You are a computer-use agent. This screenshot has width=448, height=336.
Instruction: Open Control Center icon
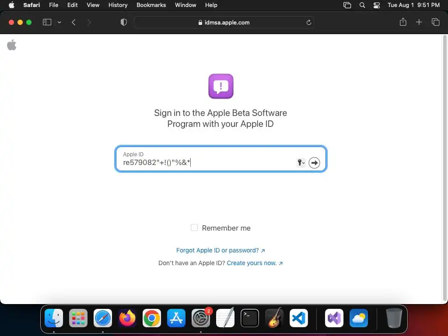tap(377, 5)
